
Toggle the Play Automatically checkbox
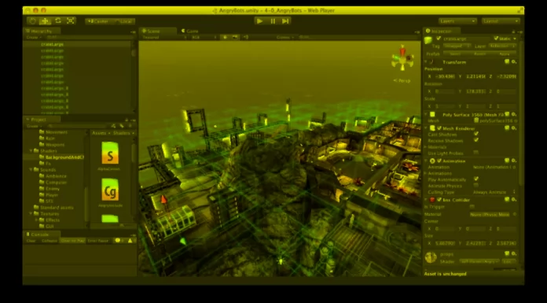(x=476, y=179)
